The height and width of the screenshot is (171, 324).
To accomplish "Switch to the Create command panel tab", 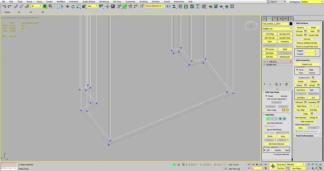I will click(264, 19).
